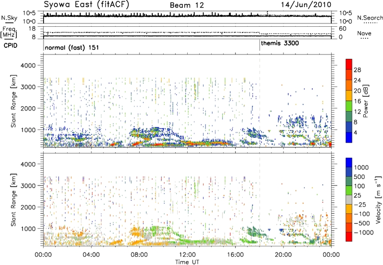Click the '3000' tick of the velocity panel
Viewport: 383px width, 265px height.
(x=28, y=186)
